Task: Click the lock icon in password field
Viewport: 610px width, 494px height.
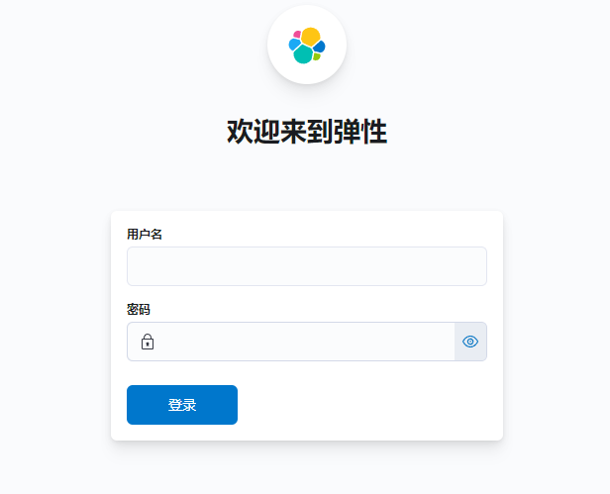Action: (x=148, y=342)
